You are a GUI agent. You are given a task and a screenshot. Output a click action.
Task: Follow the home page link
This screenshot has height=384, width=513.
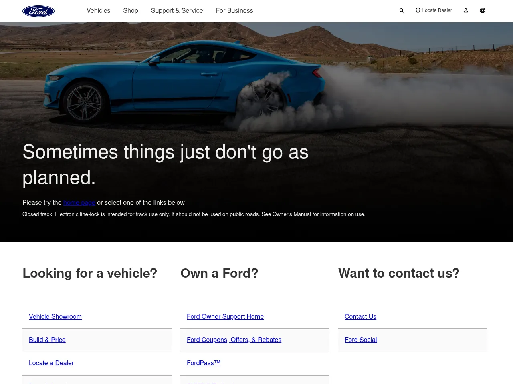(x=79, y=203)
